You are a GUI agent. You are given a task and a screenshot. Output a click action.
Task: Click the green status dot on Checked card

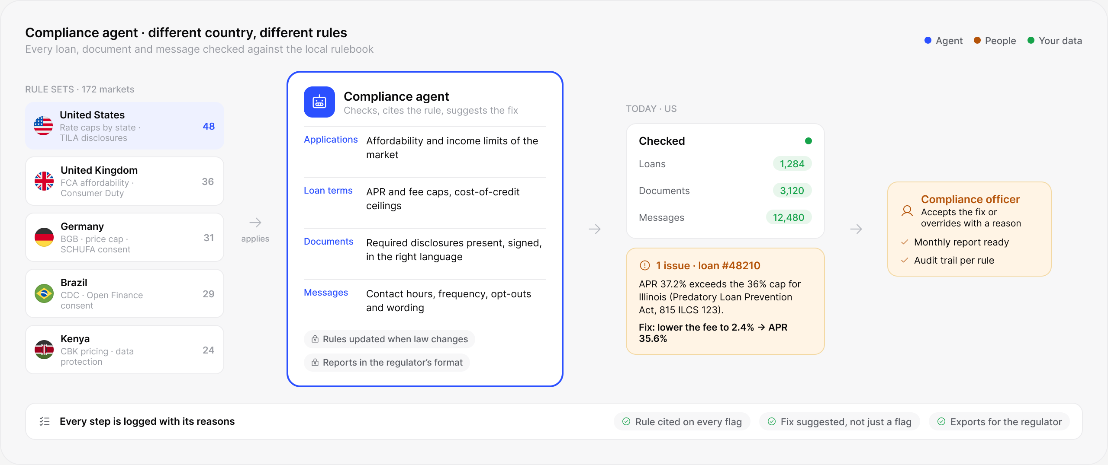point(808,141)
